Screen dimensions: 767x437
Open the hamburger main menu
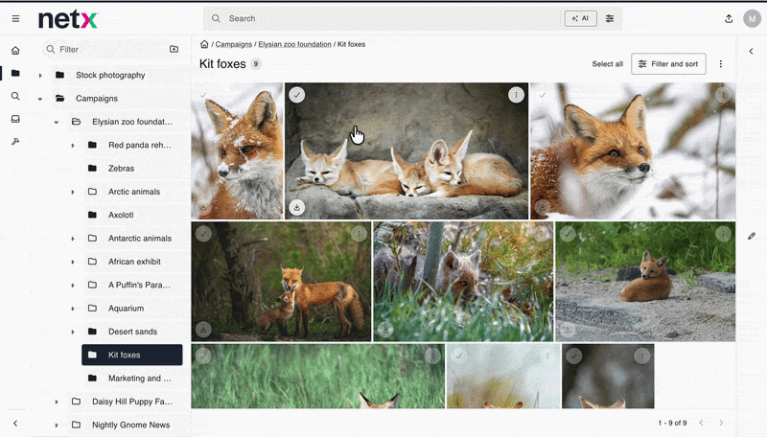[x=15, y=18]
